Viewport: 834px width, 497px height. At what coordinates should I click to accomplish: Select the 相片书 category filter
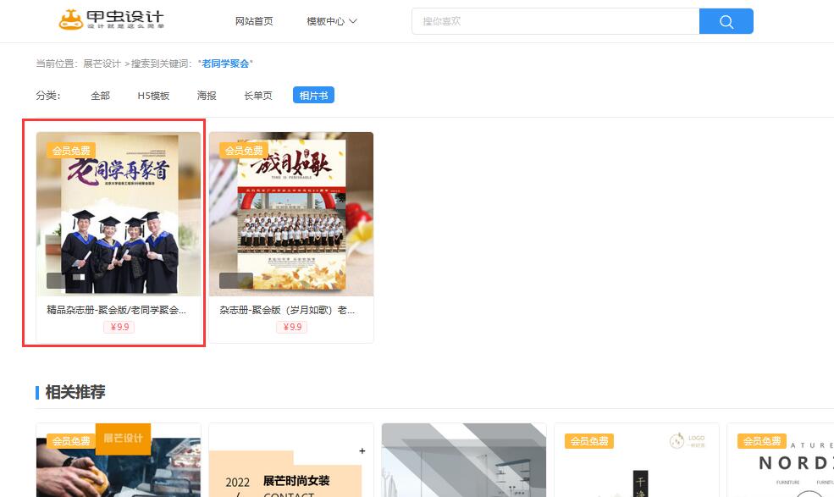point(313,95)
